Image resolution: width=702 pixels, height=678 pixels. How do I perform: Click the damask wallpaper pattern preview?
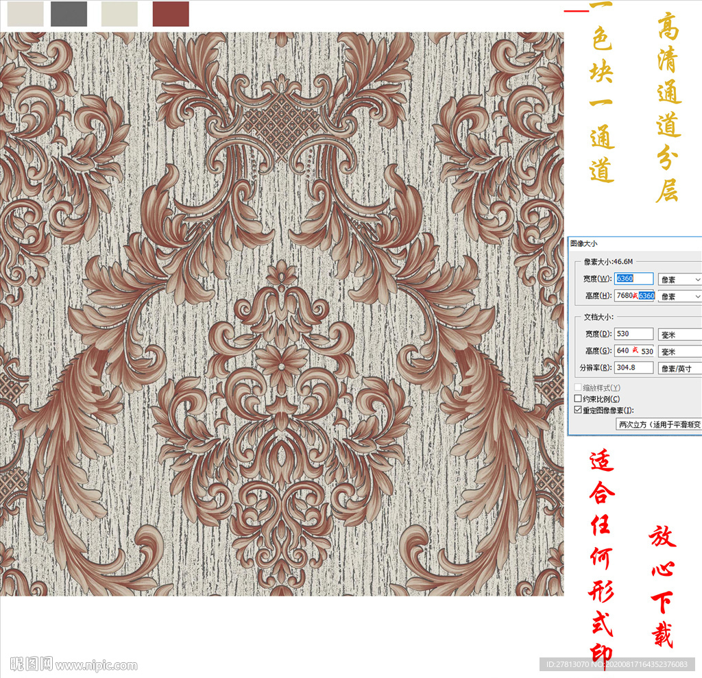pyautogui.click(x=282, y=314)
